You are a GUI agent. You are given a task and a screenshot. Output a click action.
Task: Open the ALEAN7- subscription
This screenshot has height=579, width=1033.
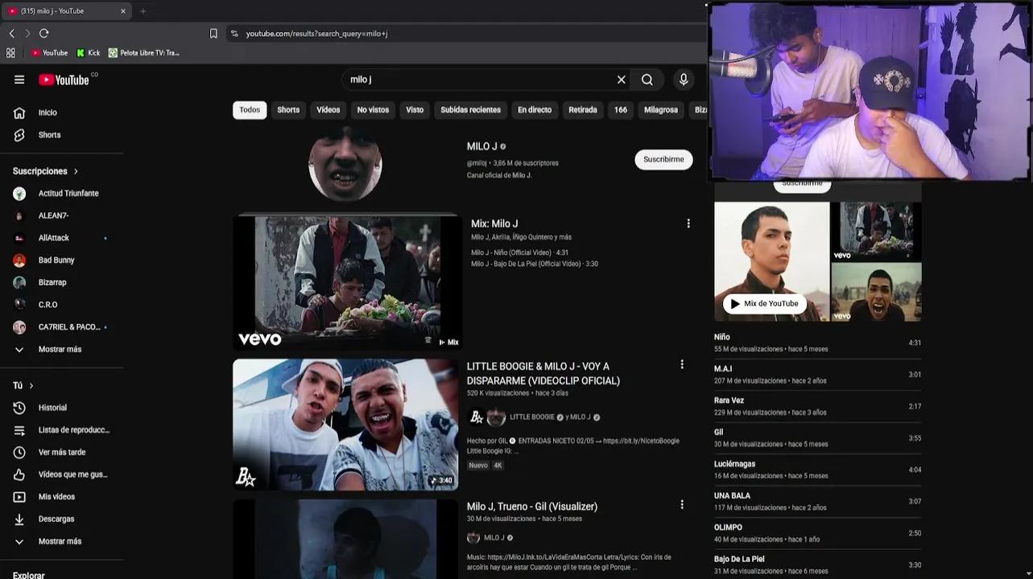[52, 216]
